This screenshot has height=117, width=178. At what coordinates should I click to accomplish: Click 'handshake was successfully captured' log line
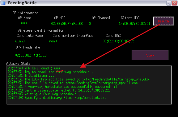pos(62,87)
